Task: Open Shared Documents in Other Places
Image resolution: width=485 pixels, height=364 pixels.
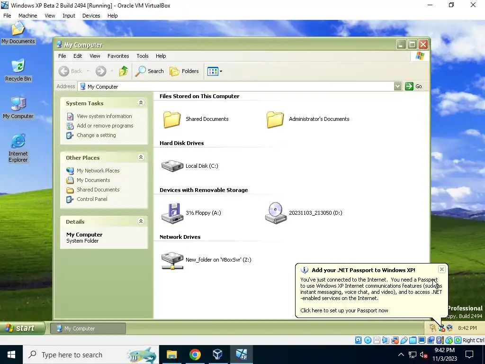Action: point(98,190)
